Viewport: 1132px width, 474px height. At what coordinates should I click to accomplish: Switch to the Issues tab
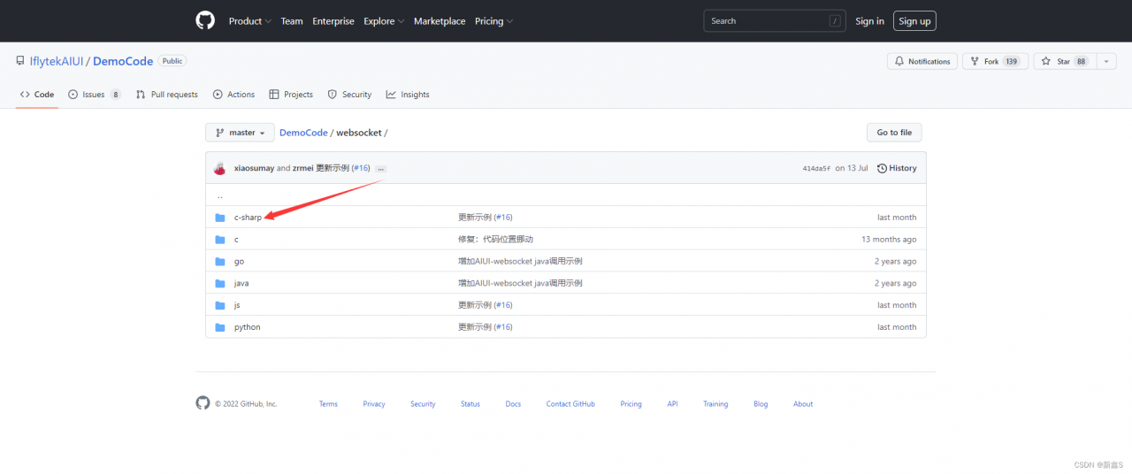[95, 95]
